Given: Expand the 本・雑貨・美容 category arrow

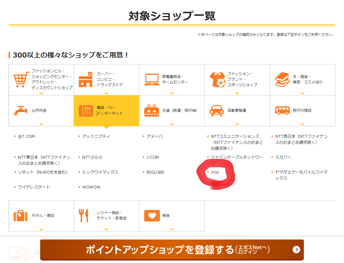Looking at the screenshot, I should coord(302,93).
